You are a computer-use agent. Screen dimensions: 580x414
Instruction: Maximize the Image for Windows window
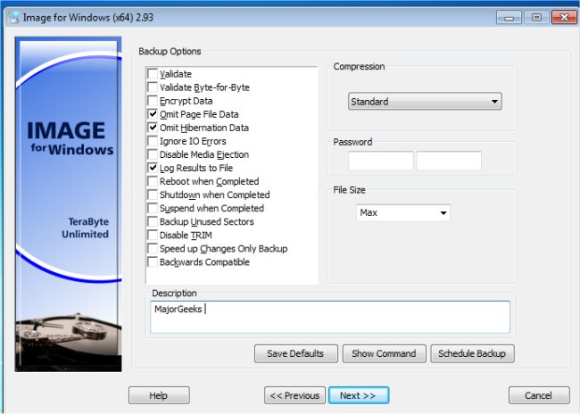(x=536, y=17)
